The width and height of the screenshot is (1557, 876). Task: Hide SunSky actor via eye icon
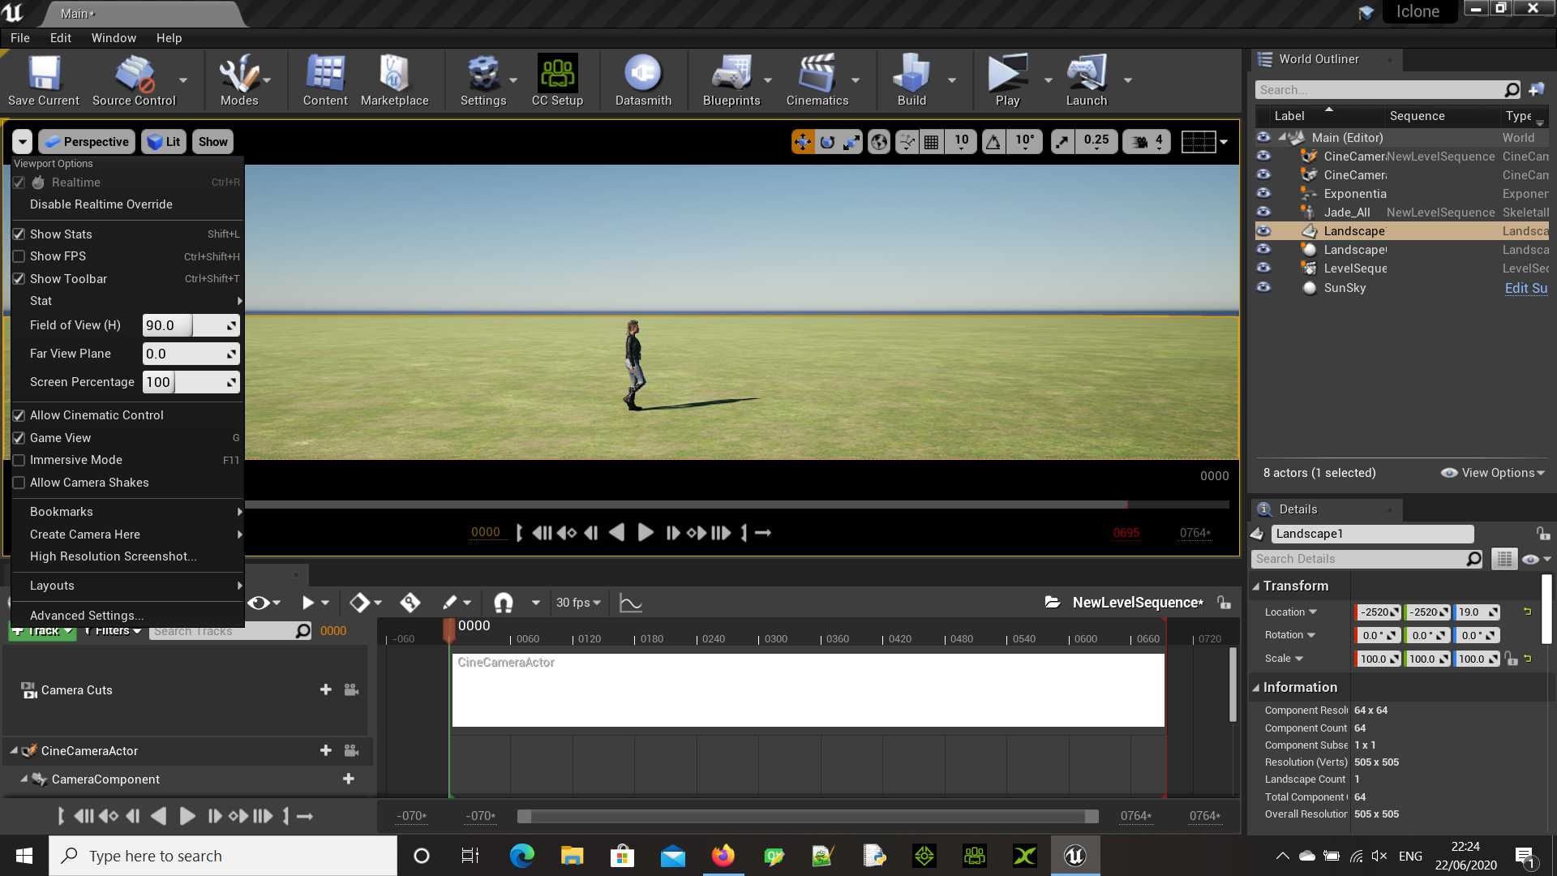(1263, 287)
